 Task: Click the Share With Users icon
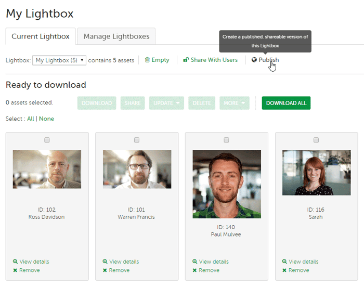coord(186,60)
